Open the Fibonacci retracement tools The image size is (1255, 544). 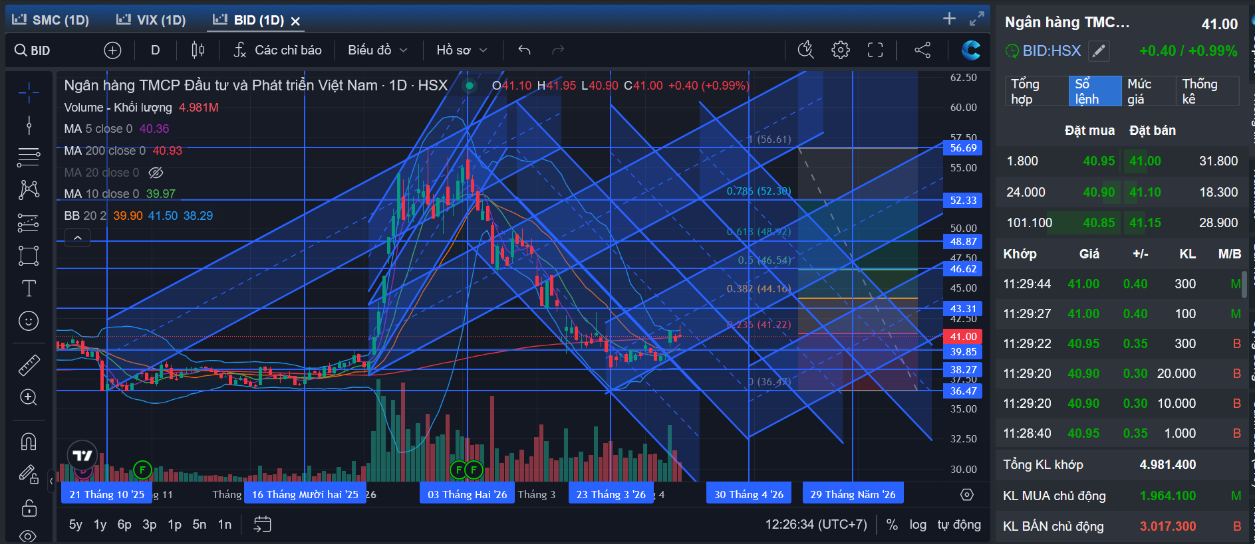click(x=29, y=157)
